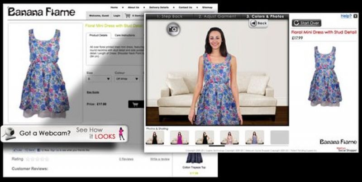Click the webcam icon on the banner

(x=9, y=134)
